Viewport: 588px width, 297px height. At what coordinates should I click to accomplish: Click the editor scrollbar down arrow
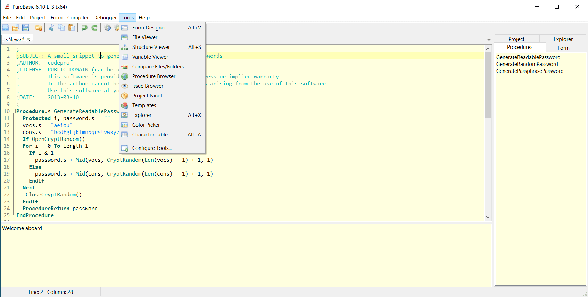[x=488, y=217]
